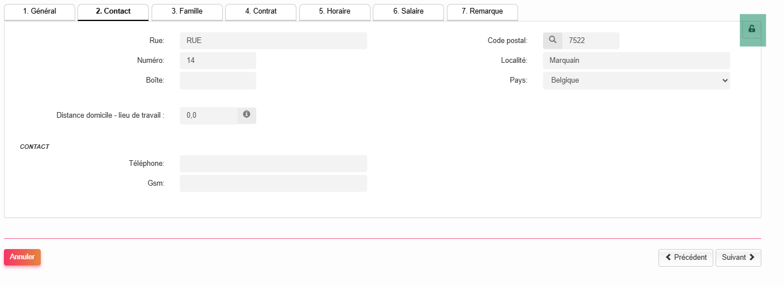
Task: Open the 3. Famille tab
Action: (187, 11)
